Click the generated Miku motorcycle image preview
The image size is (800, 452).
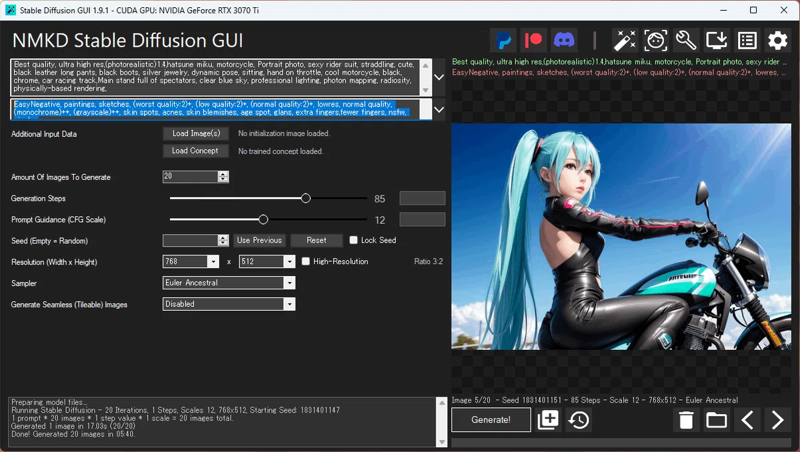click(x=621, y=237)
